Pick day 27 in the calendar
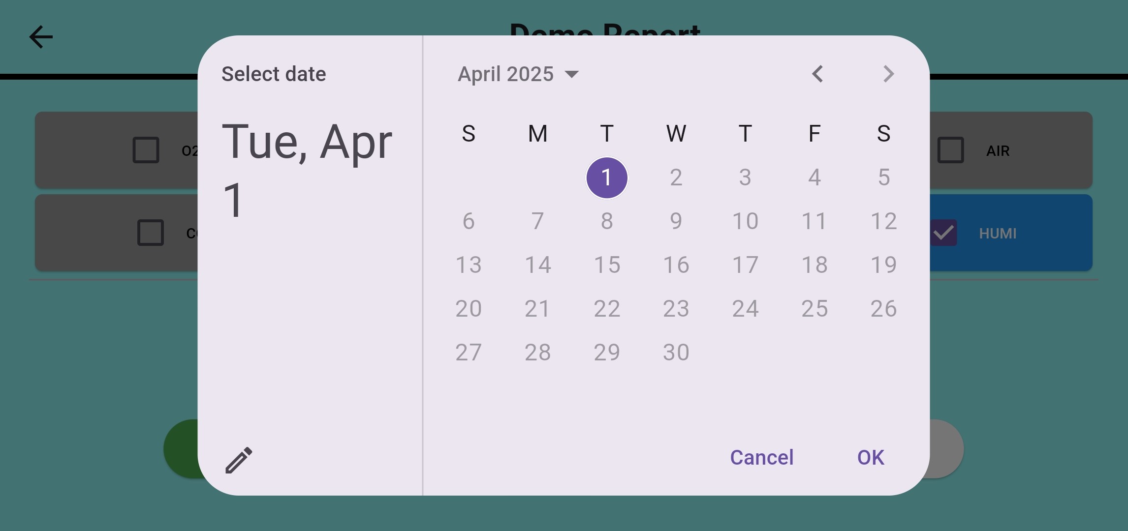 (469, 353)
